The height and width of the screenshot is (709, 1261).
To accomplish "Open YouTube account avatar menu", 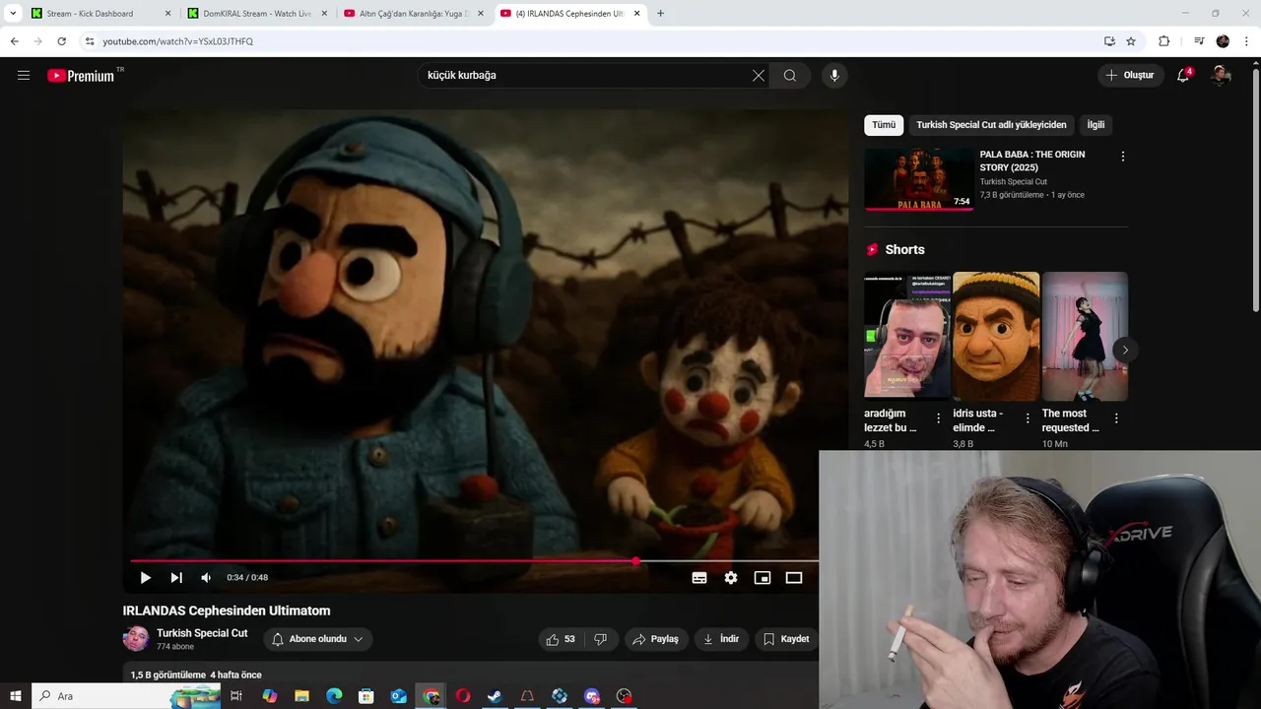I will click(x=1221, y=75).
